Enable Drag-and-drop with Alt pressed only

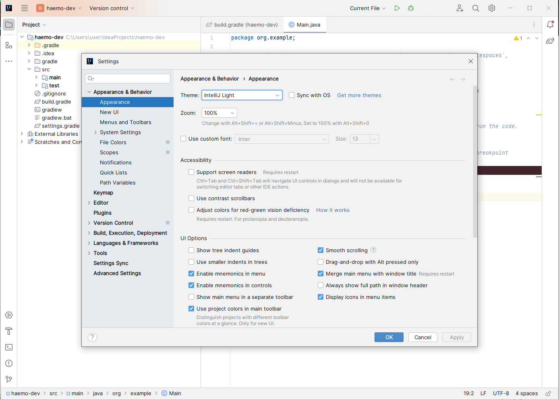(x=321, y=262)
